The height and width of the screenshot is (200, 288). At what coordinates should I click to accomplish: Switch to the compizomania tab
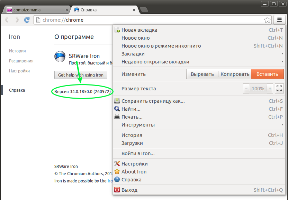pyautogui.click(x=36, y=10)
